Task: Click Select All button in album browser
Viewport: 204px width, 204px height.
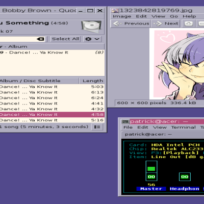Action: pos(65,39)
